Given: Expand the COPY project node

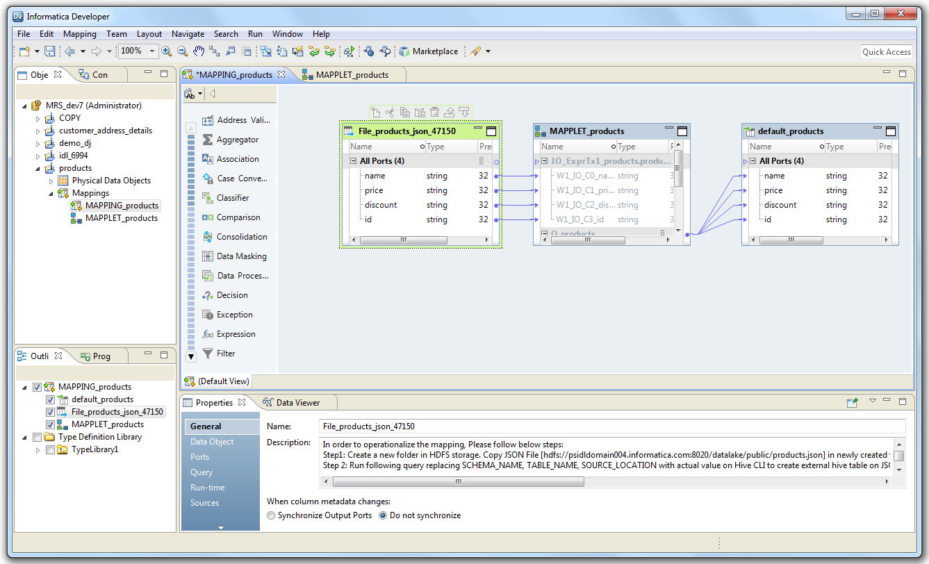Looking at the screenshot, I should (x=38, y=119).
